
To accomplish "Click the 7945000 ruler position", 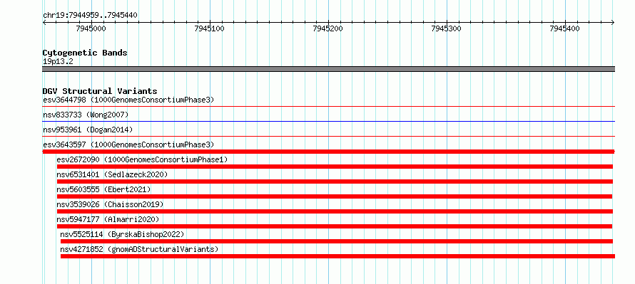I will [x=91, y=28].
